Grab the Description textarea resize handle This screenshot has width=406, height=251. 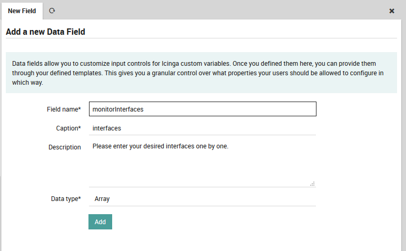click(312, 184)
